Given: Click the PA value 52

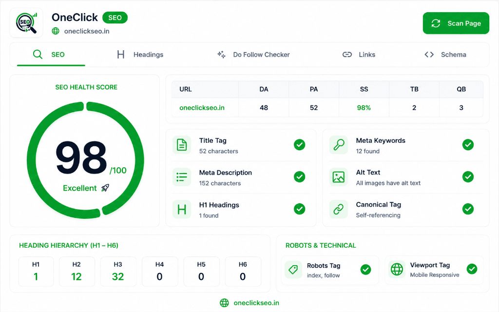Looking at the screenshot, I should pyautogui.click(x=314, y=108).
